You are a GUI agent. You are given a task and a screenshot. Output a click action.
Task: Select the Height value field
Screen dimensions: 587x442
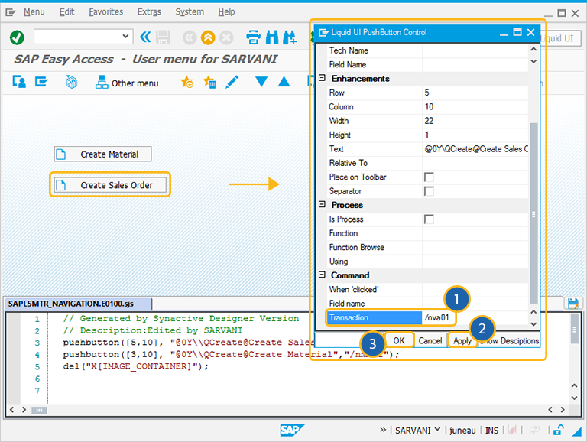pyautogui.click(x=475, y=135)
